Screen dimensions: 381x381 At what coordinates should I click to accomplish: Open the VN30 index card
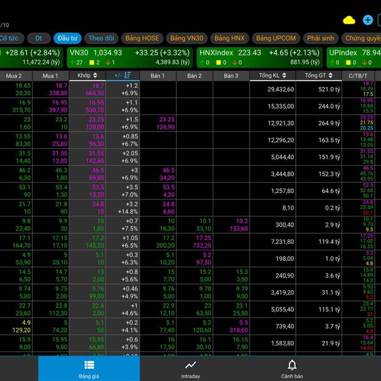[x=130, y=57]
